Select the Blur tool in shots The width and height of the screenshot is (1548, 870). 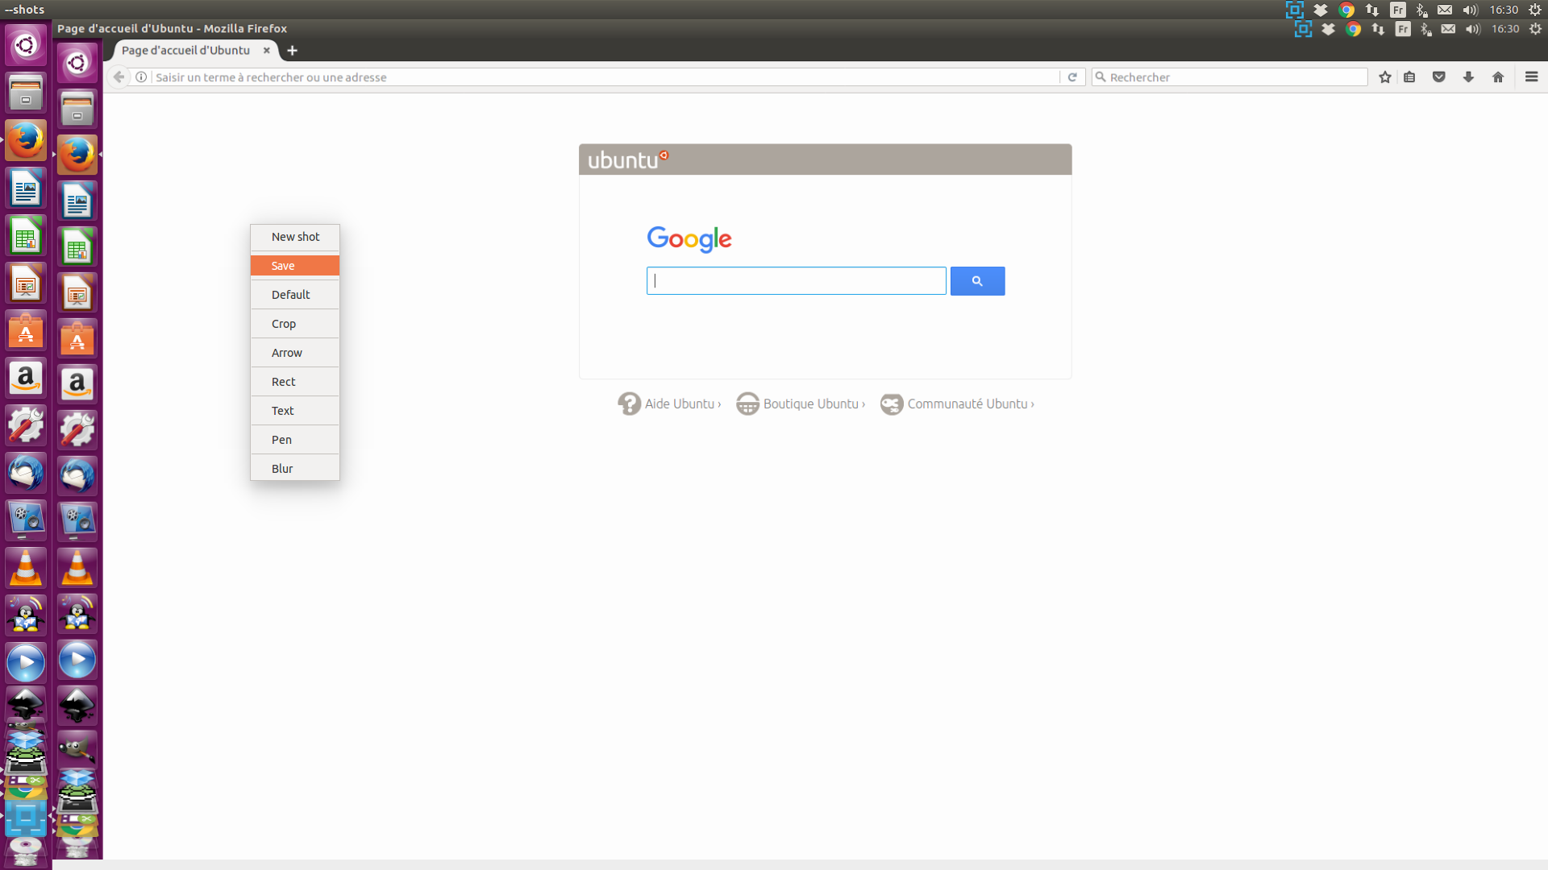click(x=294, y=469)
